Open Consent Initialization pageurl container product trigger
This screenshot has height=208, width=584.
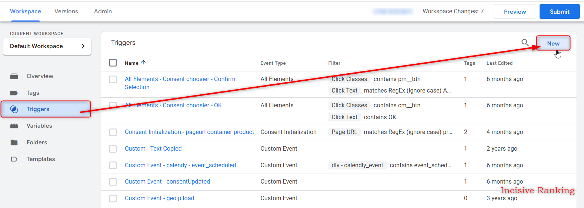(189, 132)
